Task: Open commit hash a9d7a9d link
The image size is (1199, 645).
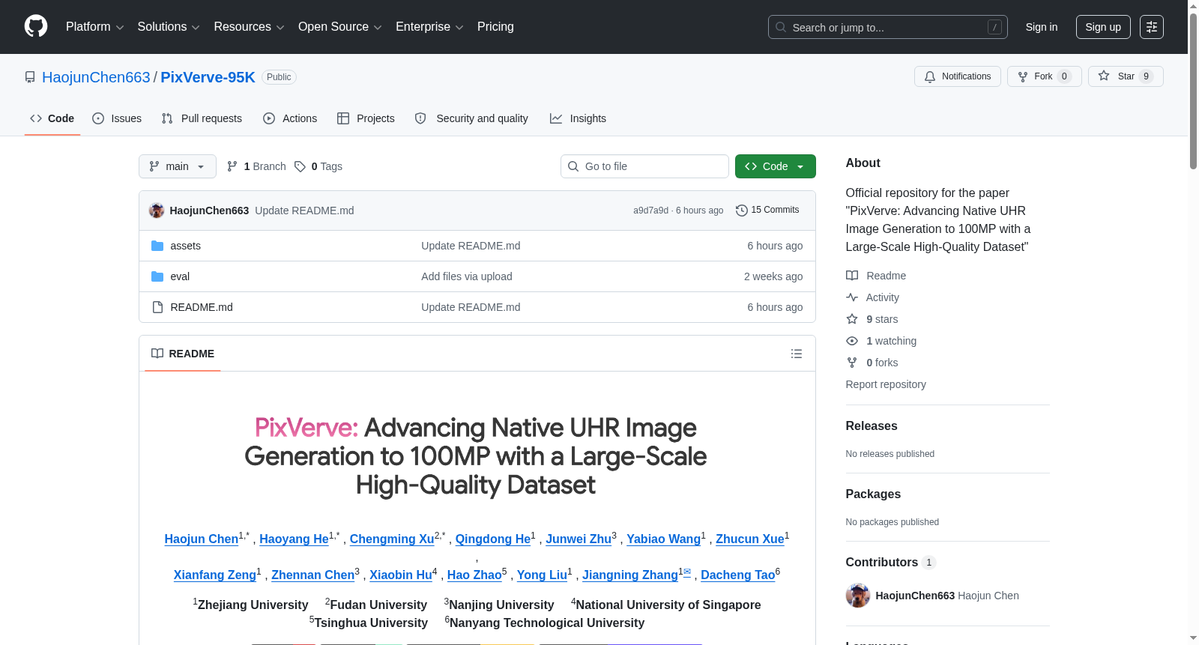Action: pyautogui.click(x=650, y=211)
